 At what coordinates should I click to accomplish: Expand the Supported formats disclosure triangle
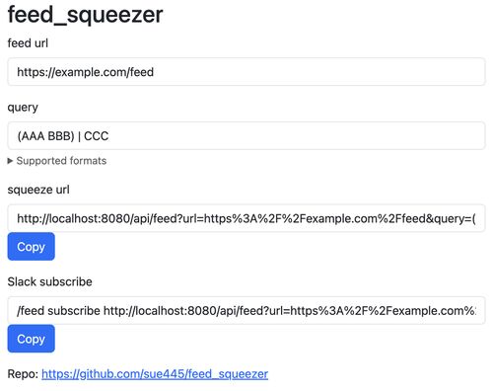click(x=10, y=161)
